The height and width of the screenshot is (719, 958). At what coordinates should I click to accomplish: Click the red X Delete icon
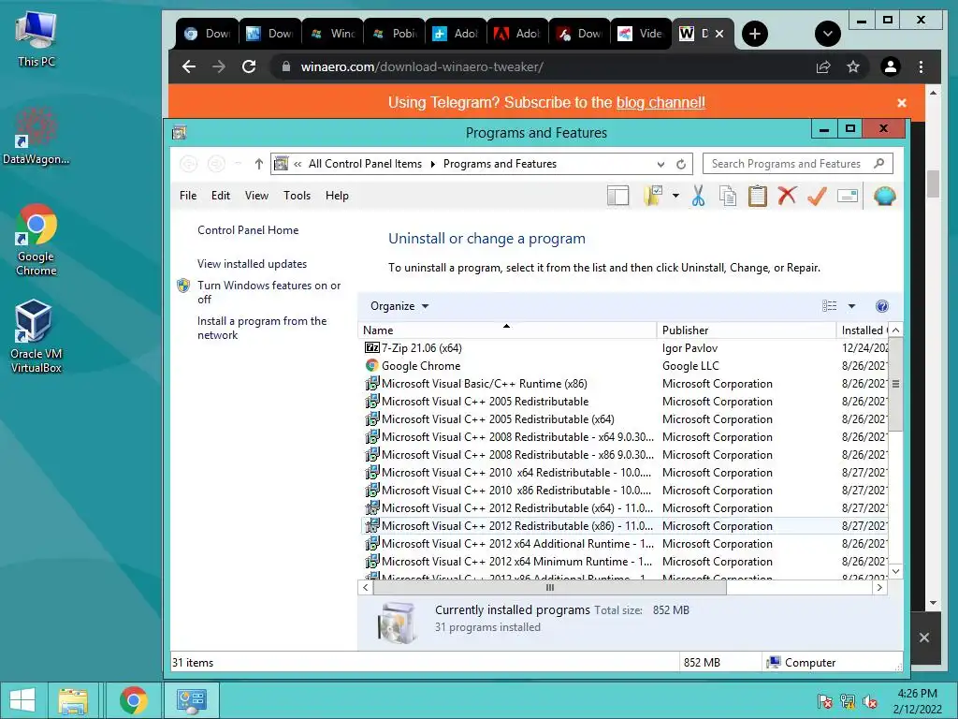click(x=787, y=196)
